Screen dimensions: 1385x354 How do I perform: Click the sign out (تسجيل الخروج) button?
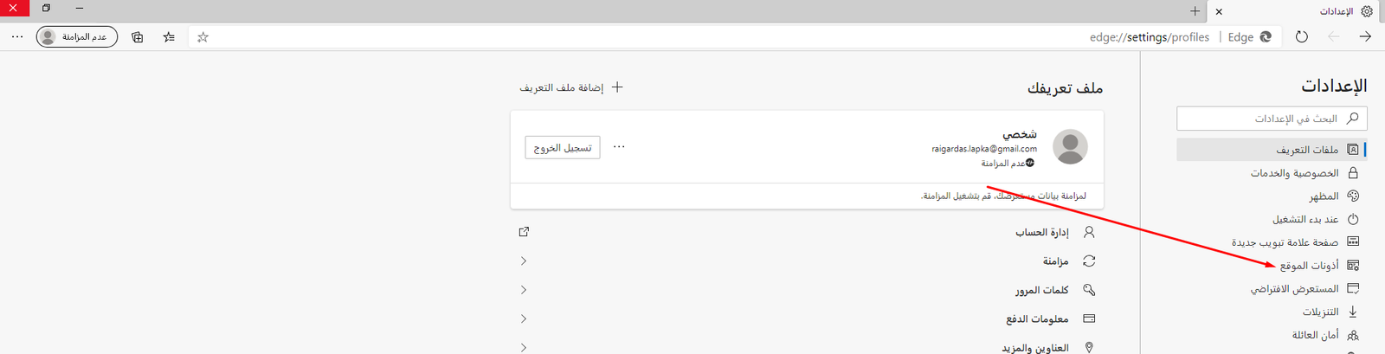(x=563, y=148)
